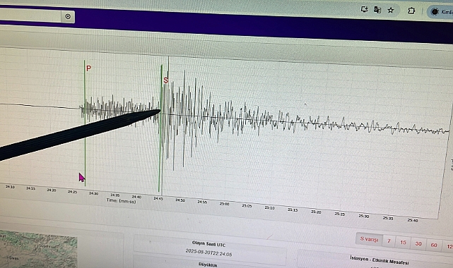The image size is (453, 268).
Task: Bookmark this page with the star icon
Action: click(391, 11)
